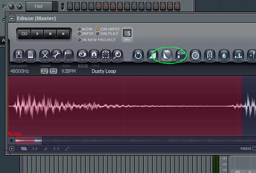
Task: Click the RUN script tool icon
Action: click(x=181, y=55)
